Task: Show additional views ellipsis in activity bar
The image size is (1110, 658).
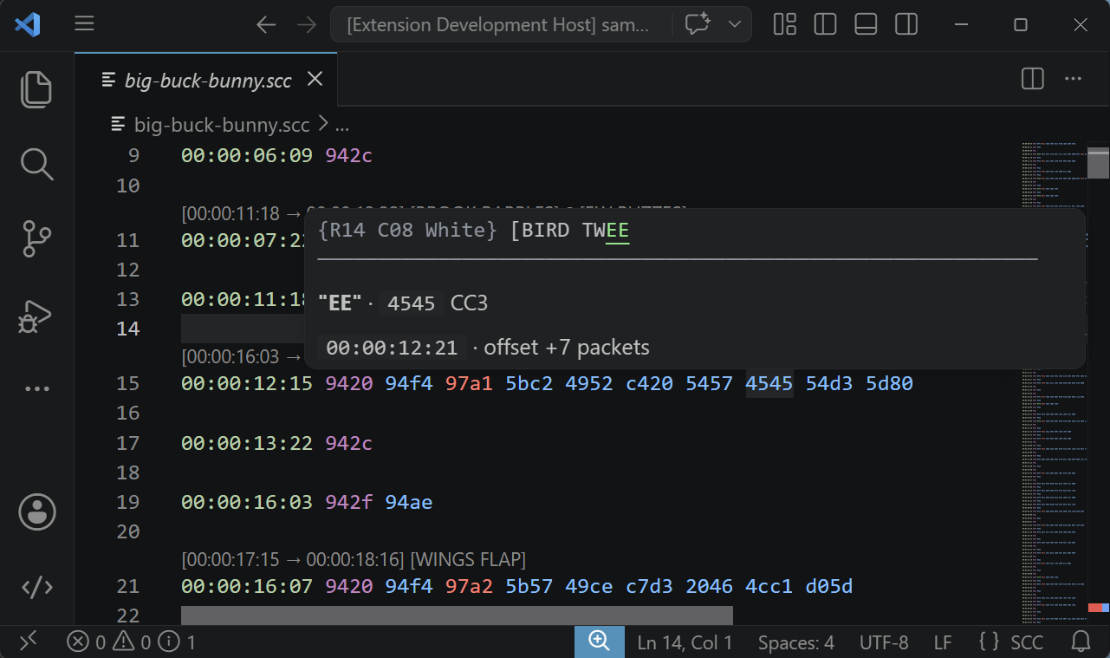Action: [36, 389]
